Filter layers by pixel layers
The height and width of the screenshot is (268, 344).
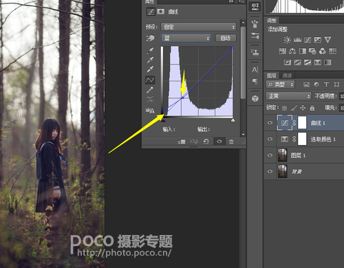tap(306, 85)
